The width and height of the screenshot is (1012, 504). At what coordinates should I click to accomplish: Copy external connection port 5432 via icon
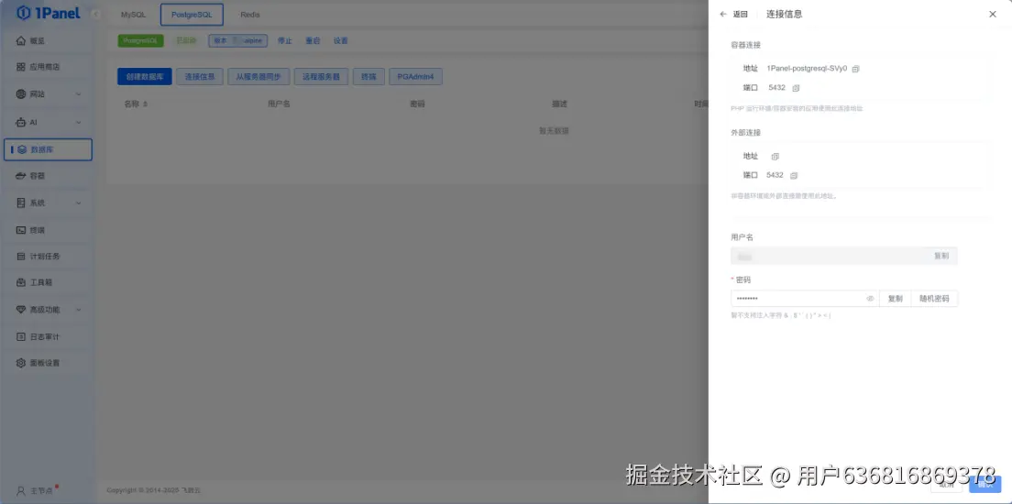[x=794, y=176]
